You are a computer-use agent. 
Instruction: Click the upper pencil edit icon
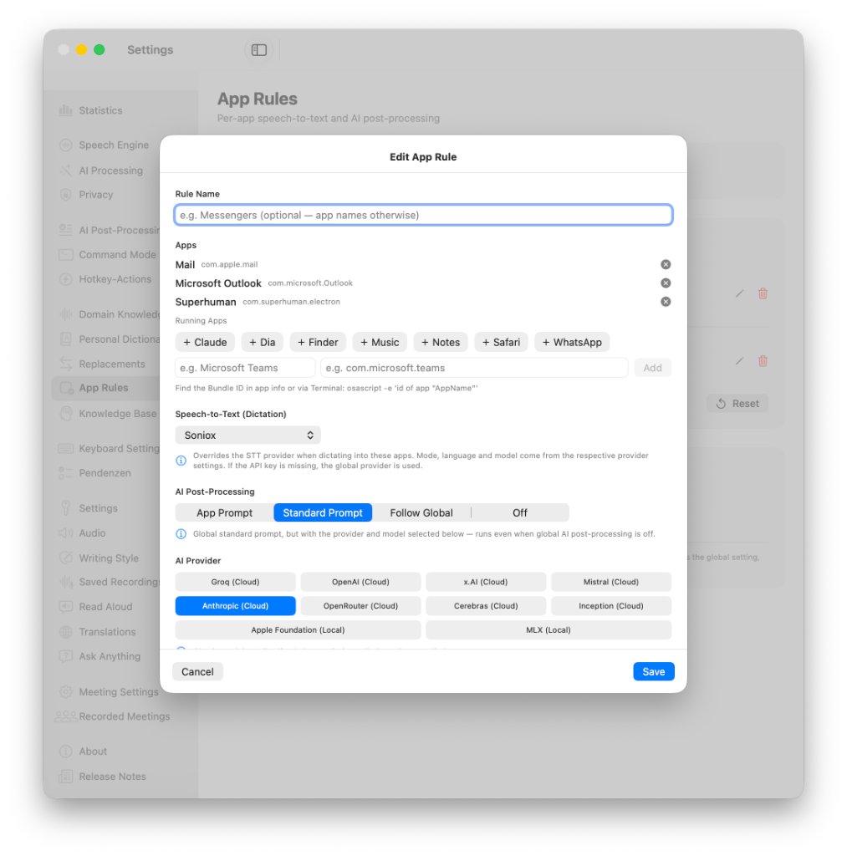[739, 293]
